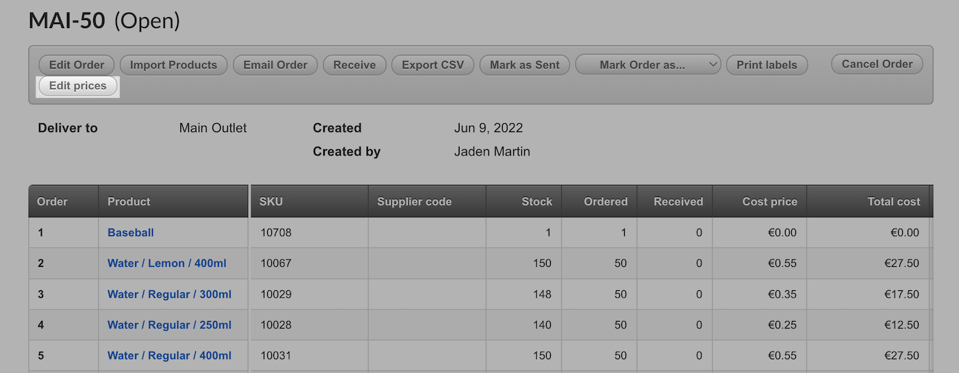The width and height of the screenshot is (959, 373).
Task: Click Receive to receive stock
Action: [354, 65]
